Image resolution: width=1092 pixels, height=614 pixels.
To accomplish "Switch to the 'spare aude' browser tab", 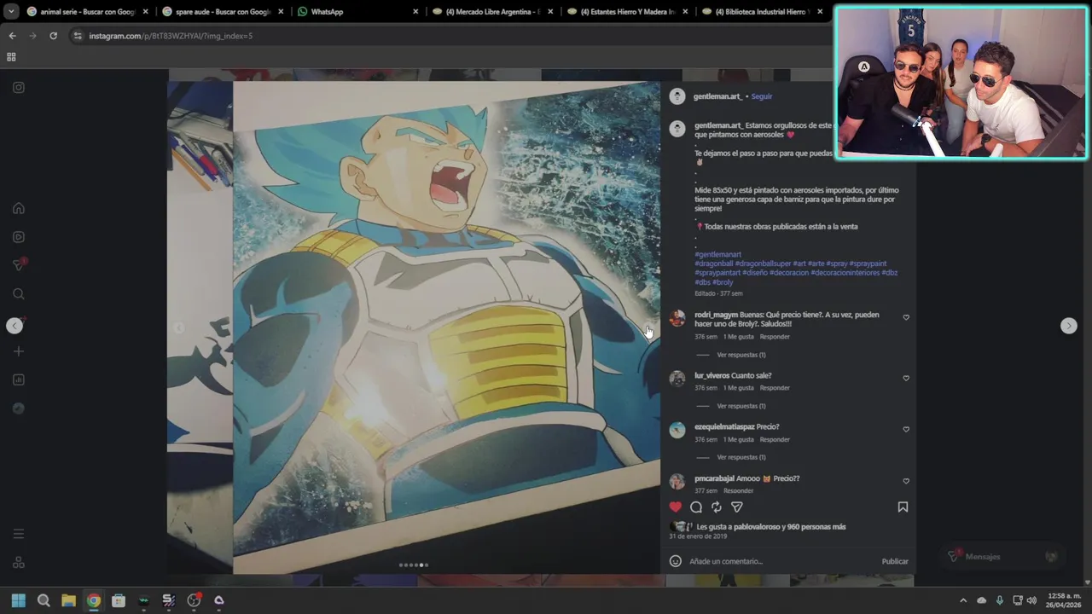I will pos(223,12).
